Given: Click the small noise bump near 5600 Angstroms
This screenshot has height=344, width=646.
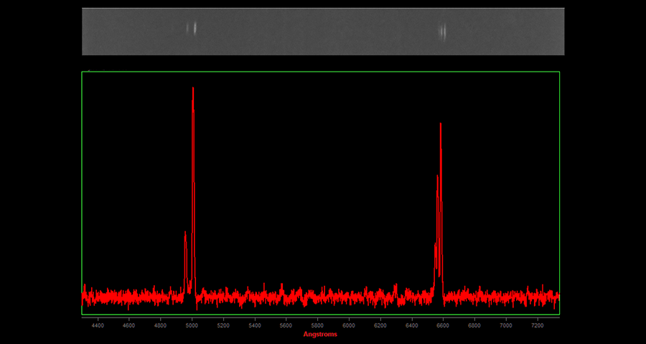Looking at the screenshot, I should (281, 286).
